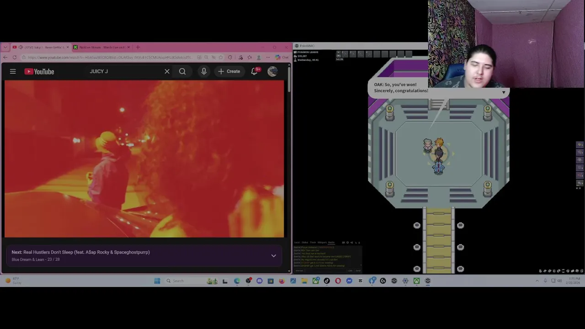Image resolution: width=585 pixels, height=329 pixels.
Task: Click the Real Hustlers Don't Sleep next title
Action: click(86, 252)
